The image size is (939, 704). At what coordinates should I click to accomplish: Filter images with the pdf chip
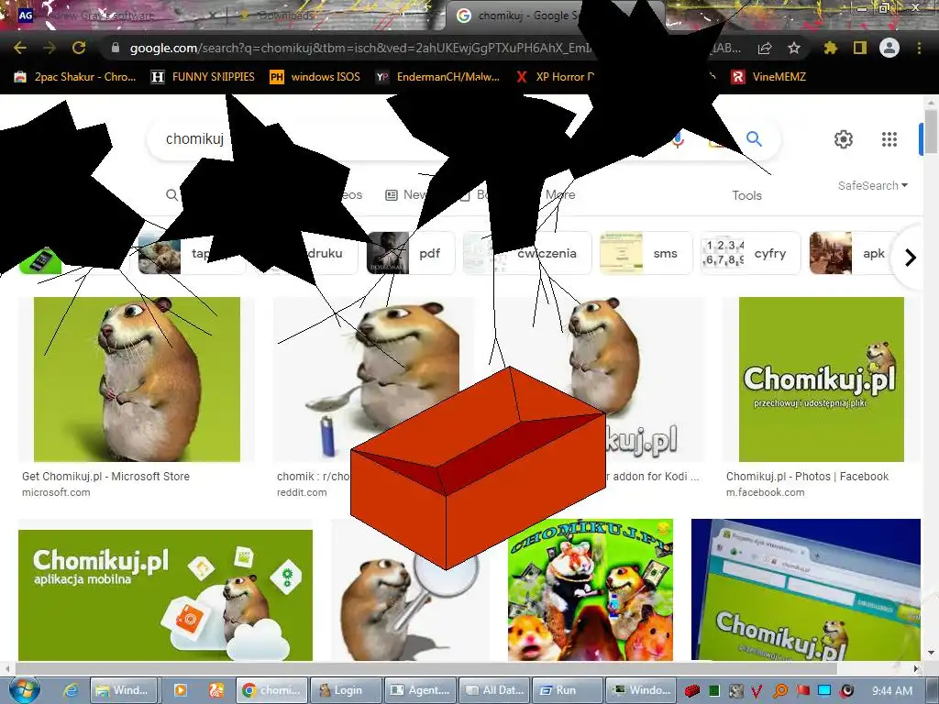pos(412,253)
